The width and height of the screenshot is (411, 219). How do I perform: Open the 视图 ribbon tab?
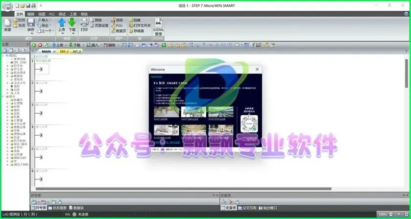click(x=42, y=14)
